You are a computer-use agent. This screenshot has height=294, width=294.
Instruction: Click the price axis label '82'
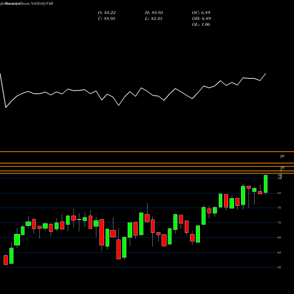[x=279, y=193]
